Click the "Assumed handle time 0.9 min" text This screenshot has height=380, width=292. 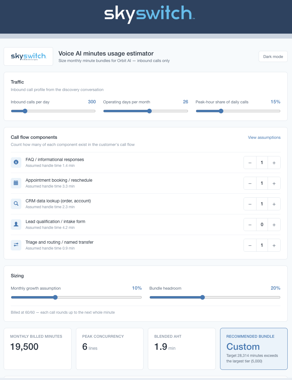point(50,248)
